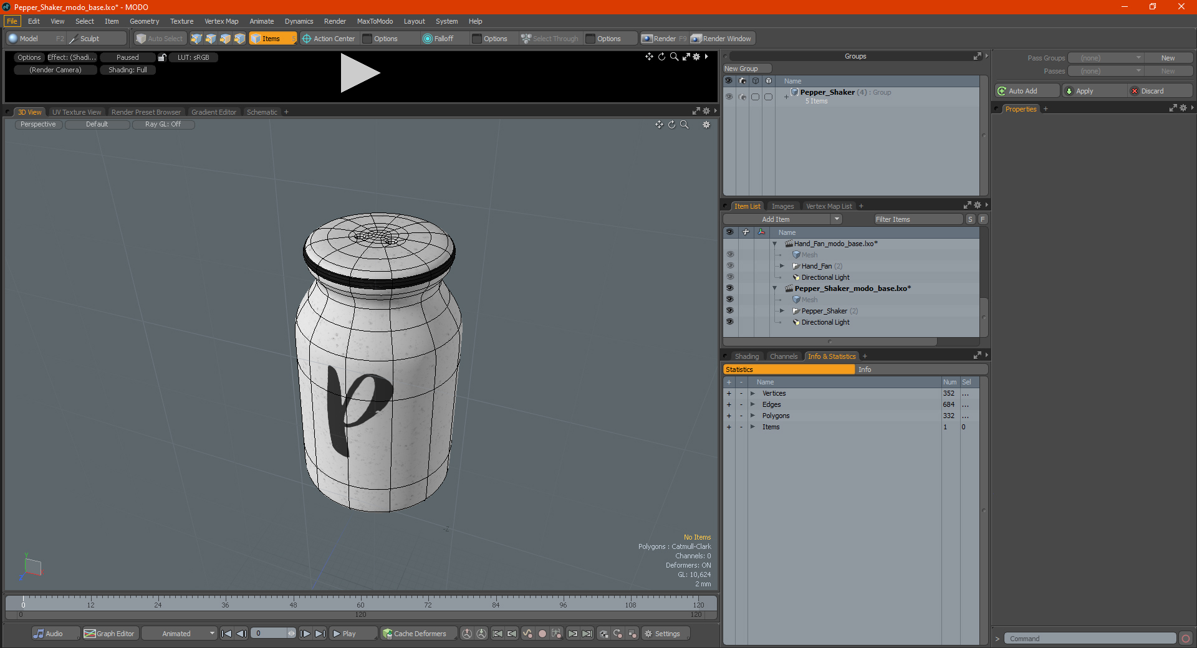Open the Animated keying dropdown
The height and width of the screenshot is (648, 1197).
[x=180, y=634]
